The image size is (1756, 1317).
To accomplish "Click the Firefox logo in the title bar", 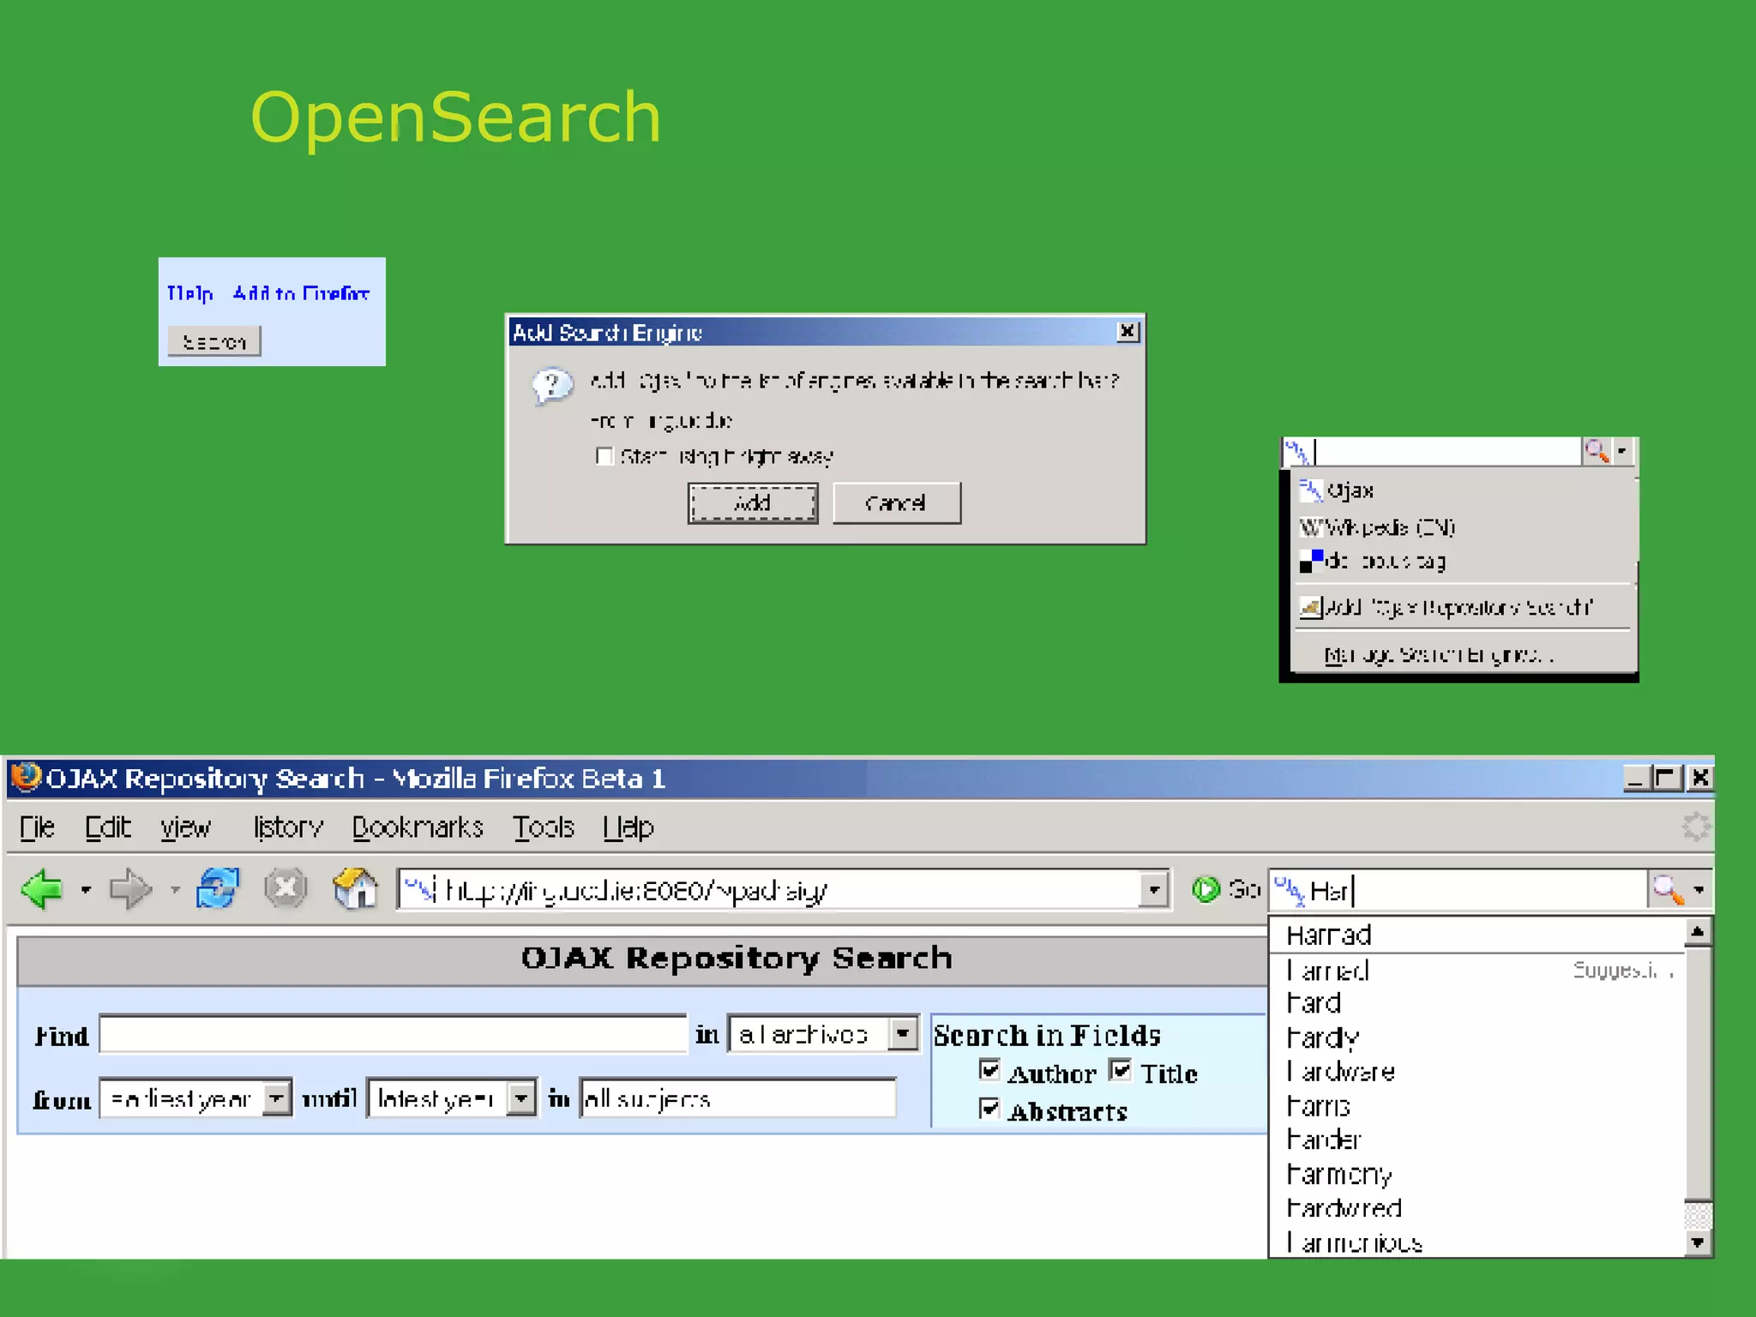I will coord(25,777).
